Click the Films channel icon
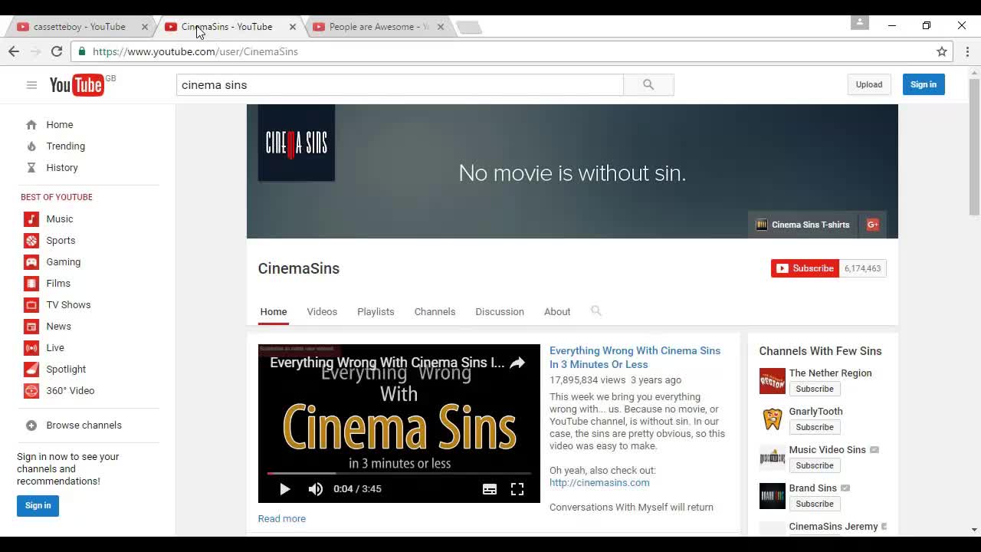The image size is (981, 552). (x=31, y=284)
